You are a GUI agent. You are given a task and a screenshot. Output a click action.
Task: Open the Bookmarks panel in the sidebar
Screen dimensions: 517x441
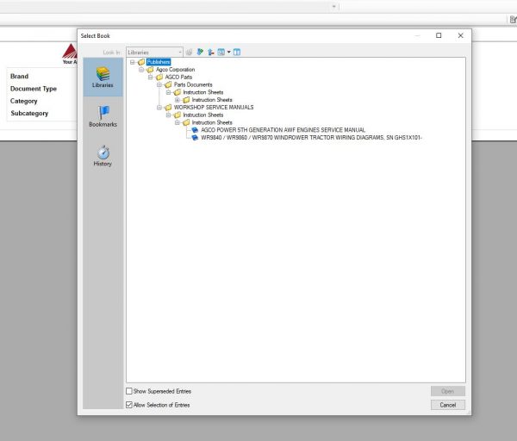pyautogui.click(x=103, y=116)
